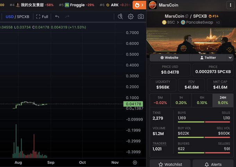The height and width of the screenshot is (167, 236).
Task: Click the PRICE 0.0002973 SPCXB box
Action: 213,70
